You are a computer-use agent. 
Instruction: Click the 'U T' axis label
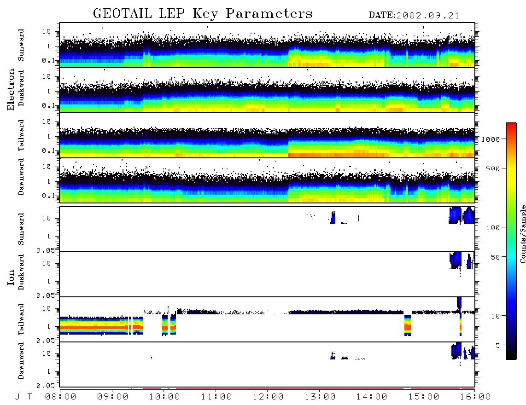point(23,397)
